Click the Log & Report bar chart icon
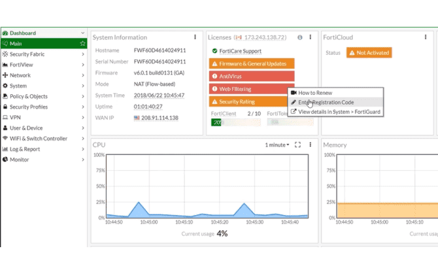Viewport: 438px width, 274px height. (5, 149)
